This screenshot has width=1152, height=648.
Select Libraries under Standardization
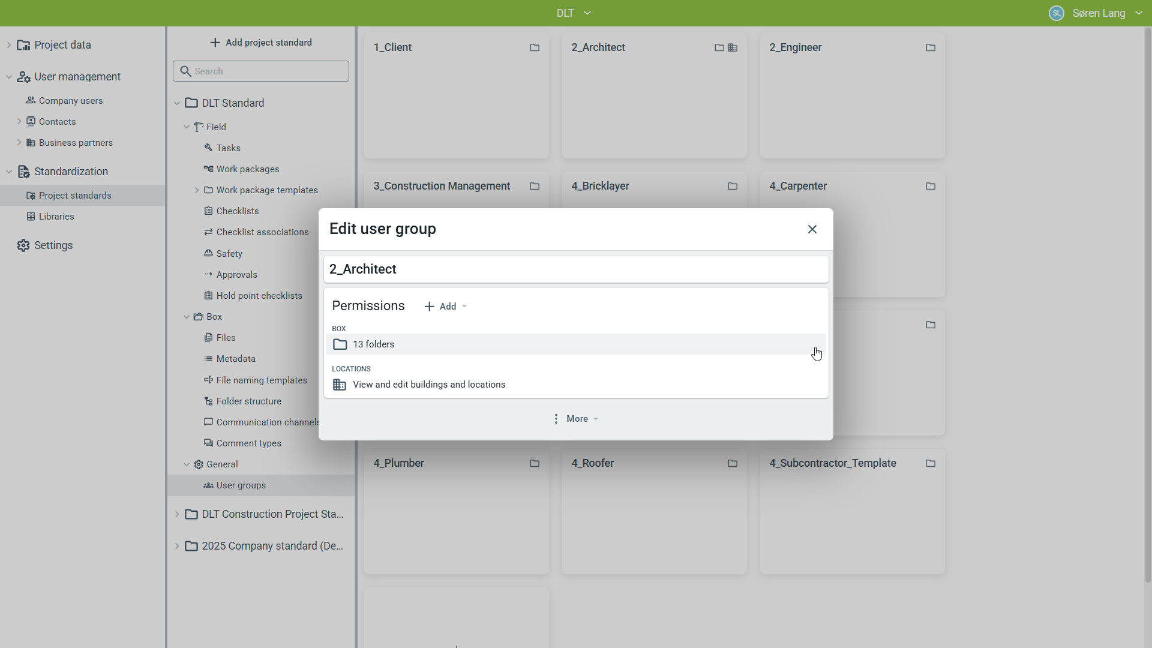click(56, 217)
